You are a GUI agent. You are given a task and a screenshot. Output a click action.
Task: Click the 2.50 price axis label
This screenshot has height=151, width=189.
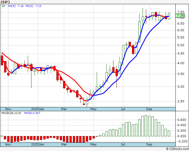181,101
